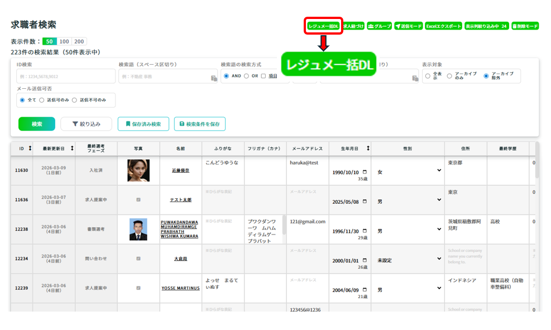The height and width of the screenshot is (330, 551).
Task: Select 送信可のみ radio option
Action: [42, 100]
